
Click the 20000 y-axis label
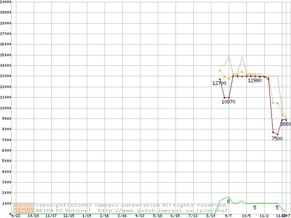tap(6, 2)
